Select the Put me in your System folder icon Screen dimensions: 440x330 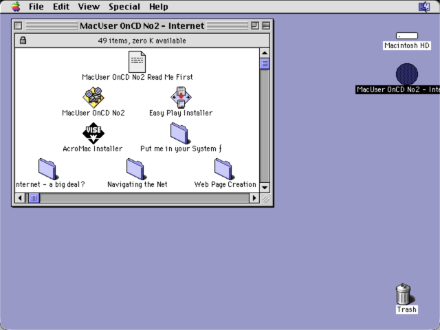(180, 133)
